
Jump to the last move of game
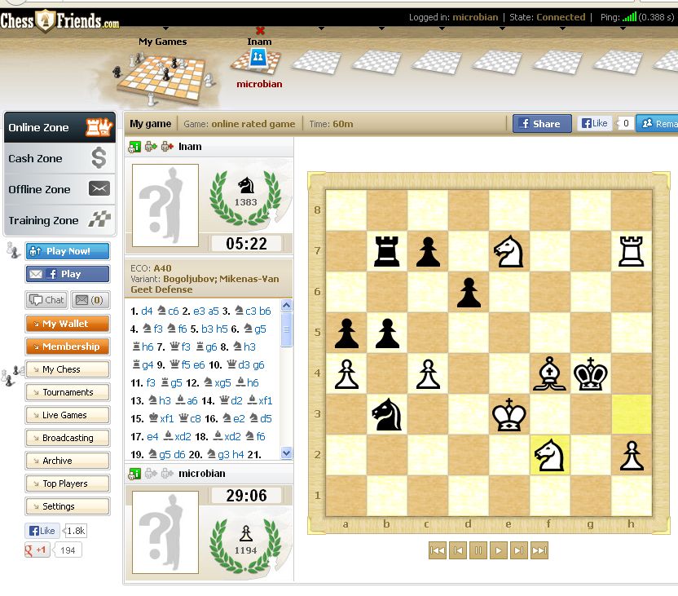click(x=539, y=550)
